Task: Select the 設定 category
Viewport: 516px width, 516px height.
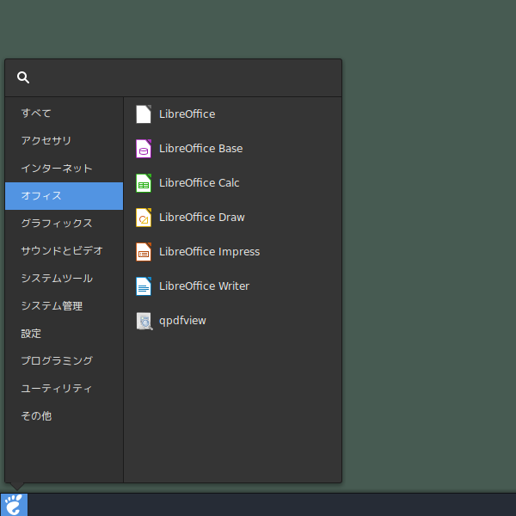Action: (64, 334)
